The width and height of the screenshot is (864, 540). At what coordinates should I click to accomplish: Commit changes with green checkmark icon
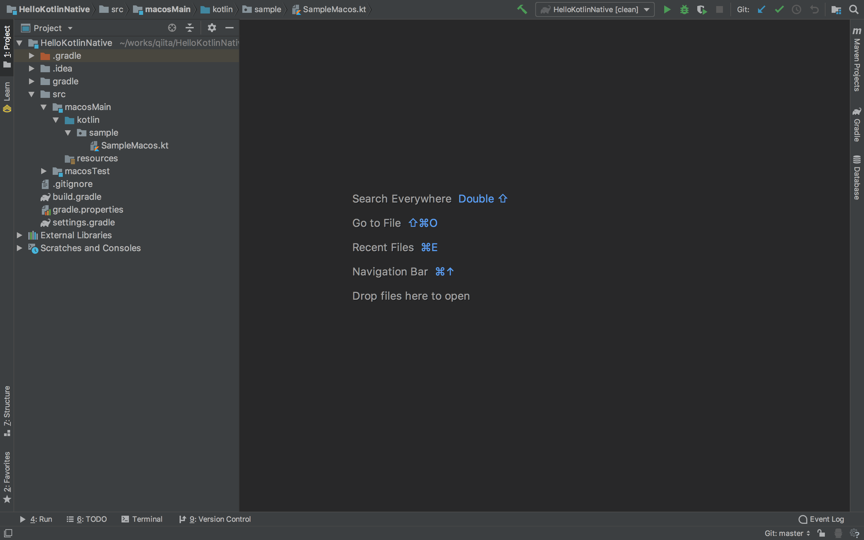click(779, 9)
